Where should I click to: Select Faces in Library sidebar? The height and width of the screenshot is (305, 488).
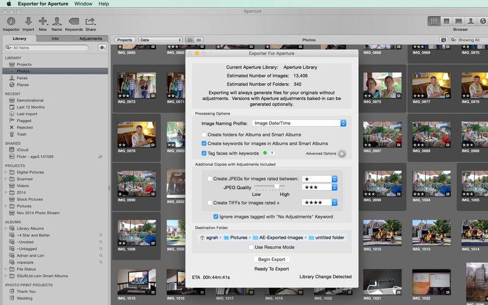pos(22,78)
